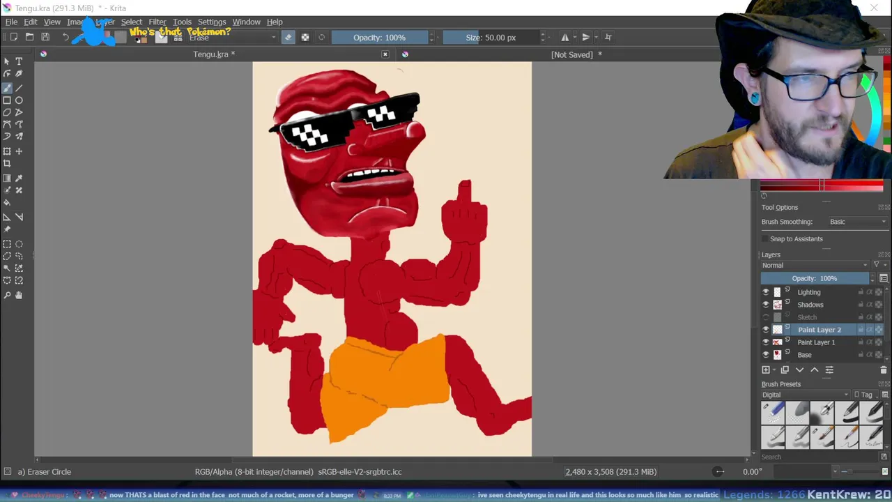Open the Edit menu
This screenshot has height=502, width=892.
31,22
